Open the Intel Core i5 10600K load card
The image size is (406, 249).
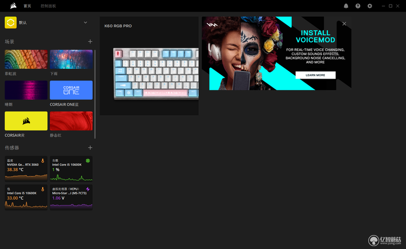(71, 169)
